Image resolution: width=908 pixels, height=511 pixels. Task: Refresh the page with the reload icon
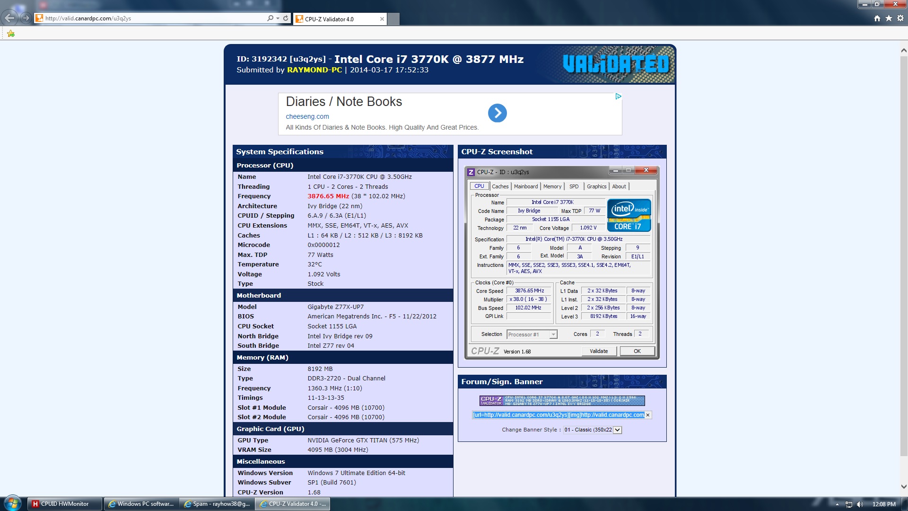(286, 18)
